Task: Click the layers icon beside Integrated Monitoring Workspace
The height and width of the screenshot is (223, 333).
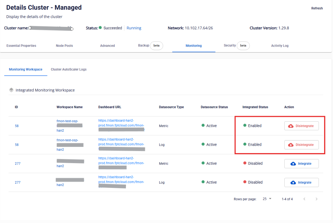Action: coord(11,90)
